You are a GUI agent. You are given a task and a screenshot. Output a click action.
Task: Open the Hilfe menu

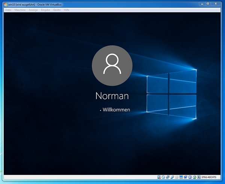pos(67,10)
